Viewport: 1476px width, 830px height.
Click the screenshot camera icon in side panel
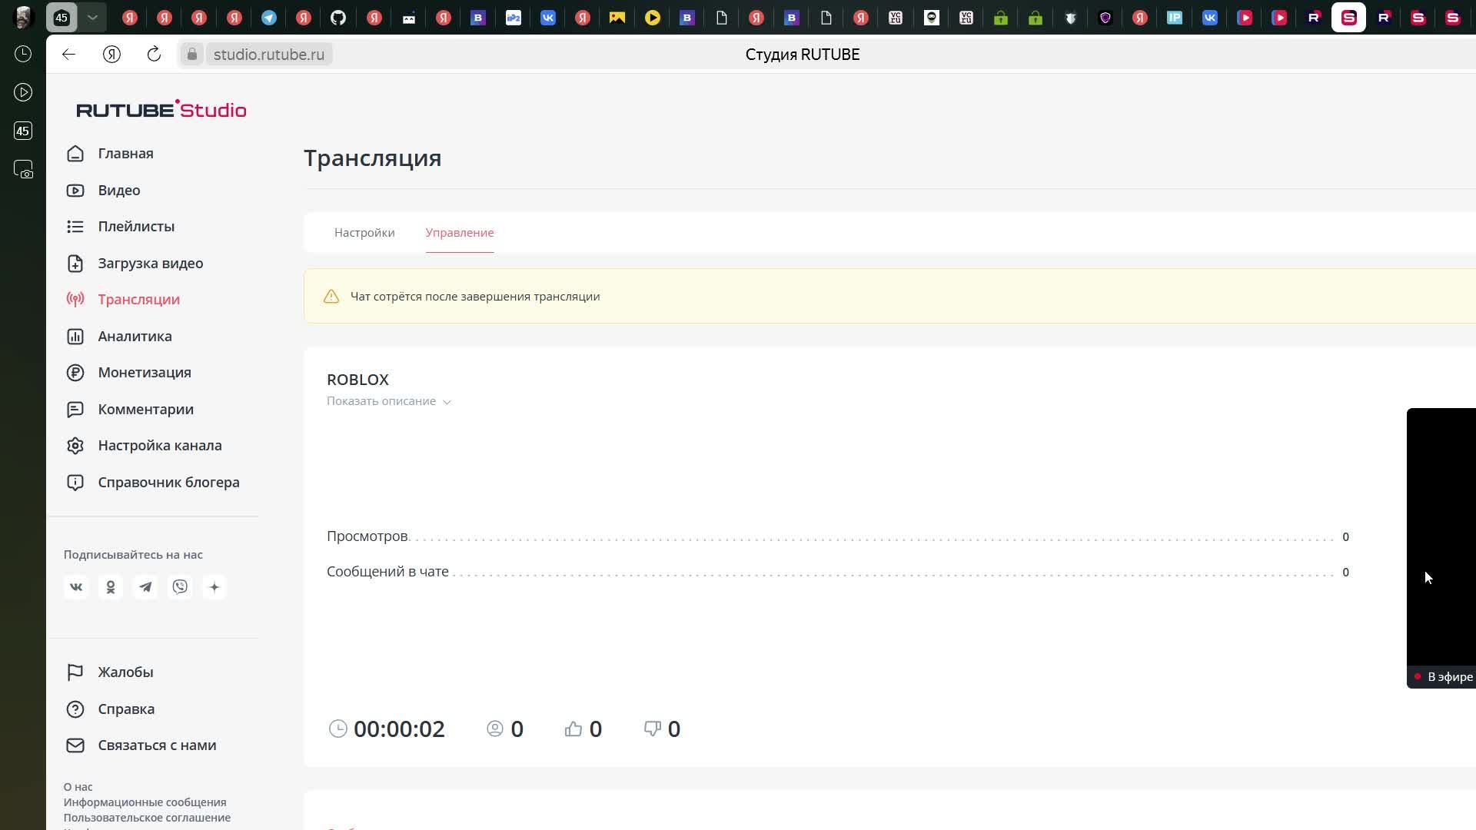coord(24,169)
